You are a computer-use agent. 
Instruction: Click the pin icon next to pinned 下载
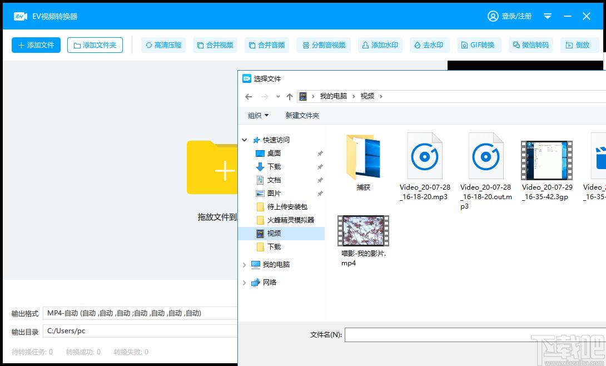click(320, 167)
